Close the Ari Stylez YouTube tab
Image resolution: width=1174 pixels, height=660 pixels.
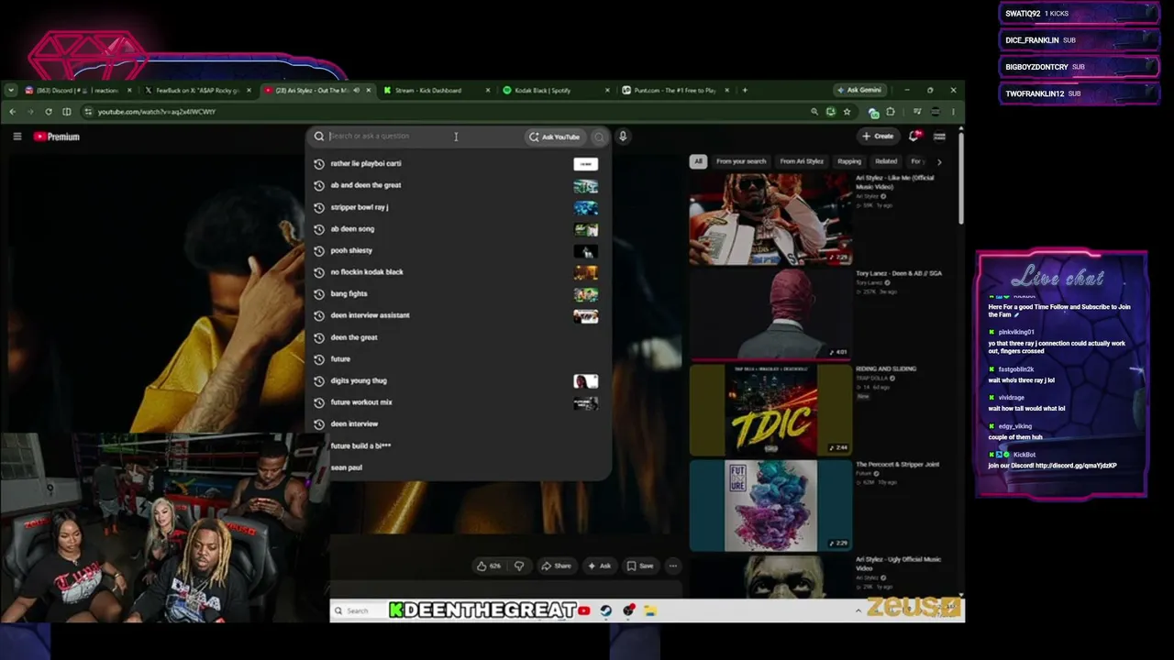pyautogui.click(x=369, y=90)
